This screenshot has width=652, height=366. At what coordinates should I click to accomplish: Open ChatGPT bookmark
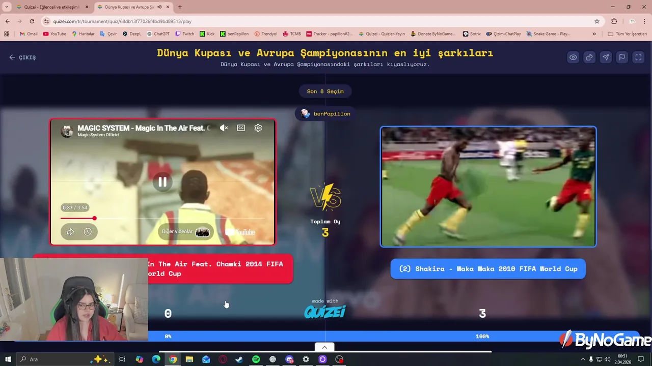158,34
